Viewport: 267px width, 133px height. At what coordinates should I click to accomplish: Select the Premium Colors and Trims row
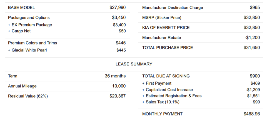coord(68,43)
